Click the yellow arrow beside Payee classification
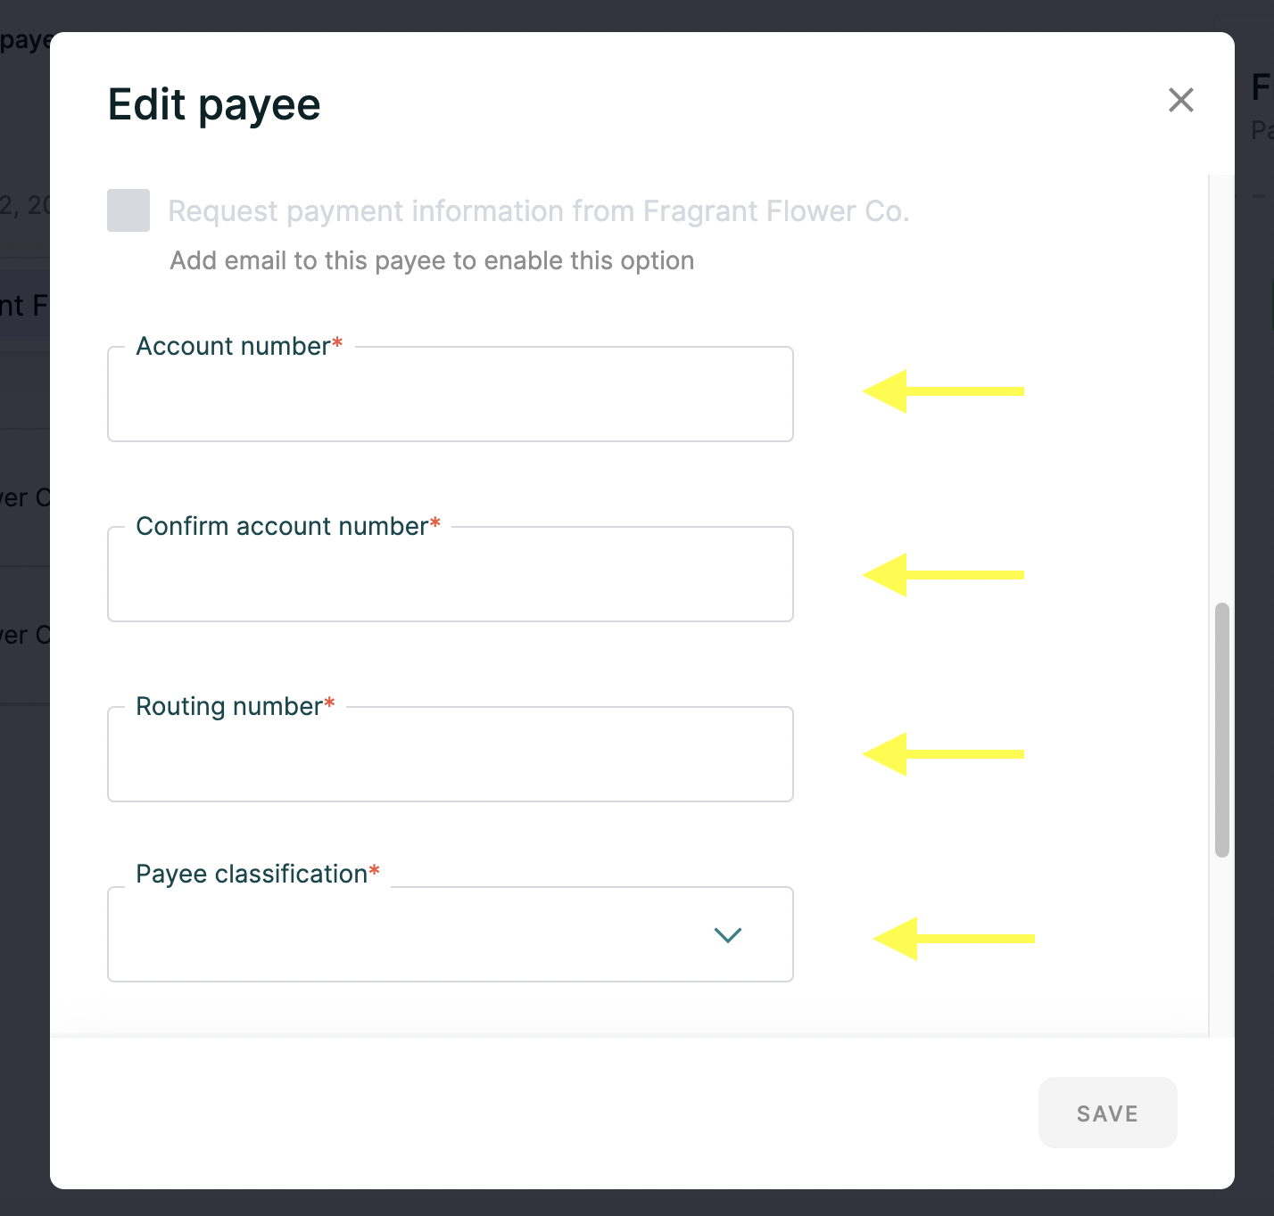The width and height of the screenshot is (1274, 1216). click(x=954, y=939)
